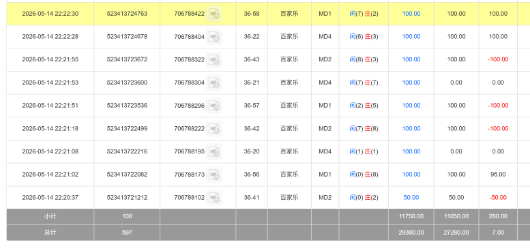Click result 闲(1) 庄(1)

(x=364, y=151)
